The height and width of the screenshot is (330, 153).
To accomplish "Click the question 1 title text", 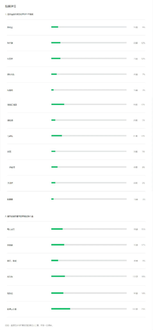I will (x=19, y=14).
